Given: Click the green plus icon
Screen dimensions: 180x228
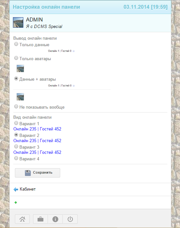Looking at the screenshot, I should pos(16,202).
